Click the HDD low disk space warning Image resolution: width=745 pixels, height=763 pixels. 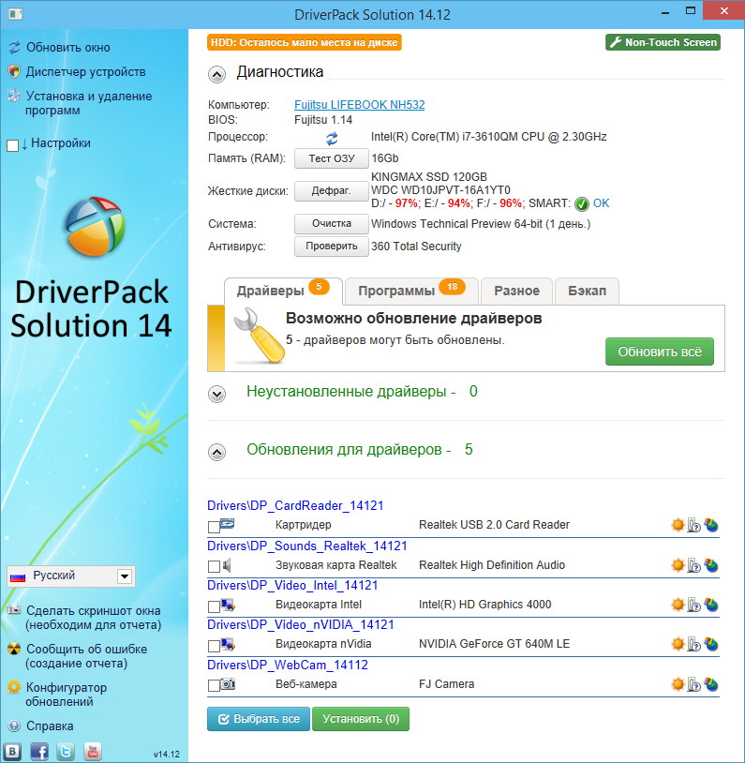pos(305,42)
